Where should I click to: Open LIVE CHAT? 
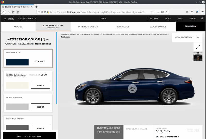[153, 19]
